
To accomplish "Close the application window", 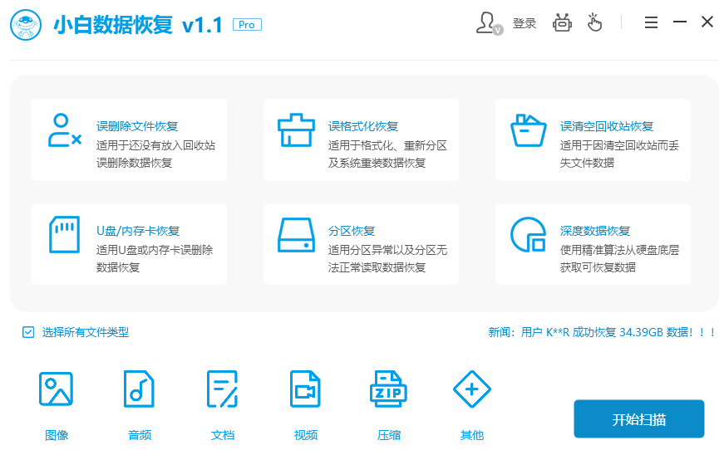I will pos(707,22).
